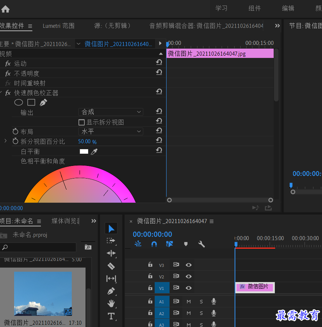Toggle insert sequences as nests option
Image resolution: width=322 pixels, height=327 pixels.
pyautogui.click(x=138, y=244)
